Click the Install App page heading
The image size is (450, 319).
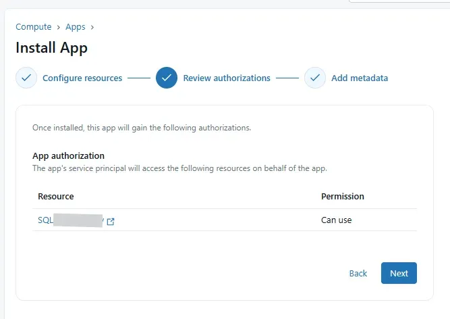tap(51, 48)
